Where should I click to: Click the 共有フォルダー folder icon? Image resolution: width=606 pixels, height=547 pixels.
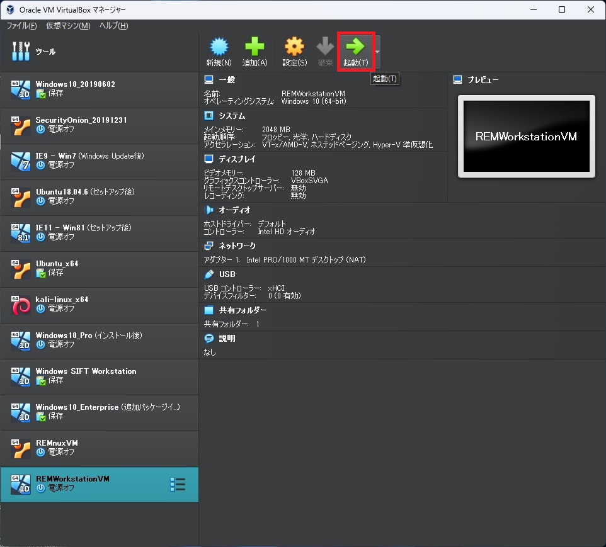[209, 310]
